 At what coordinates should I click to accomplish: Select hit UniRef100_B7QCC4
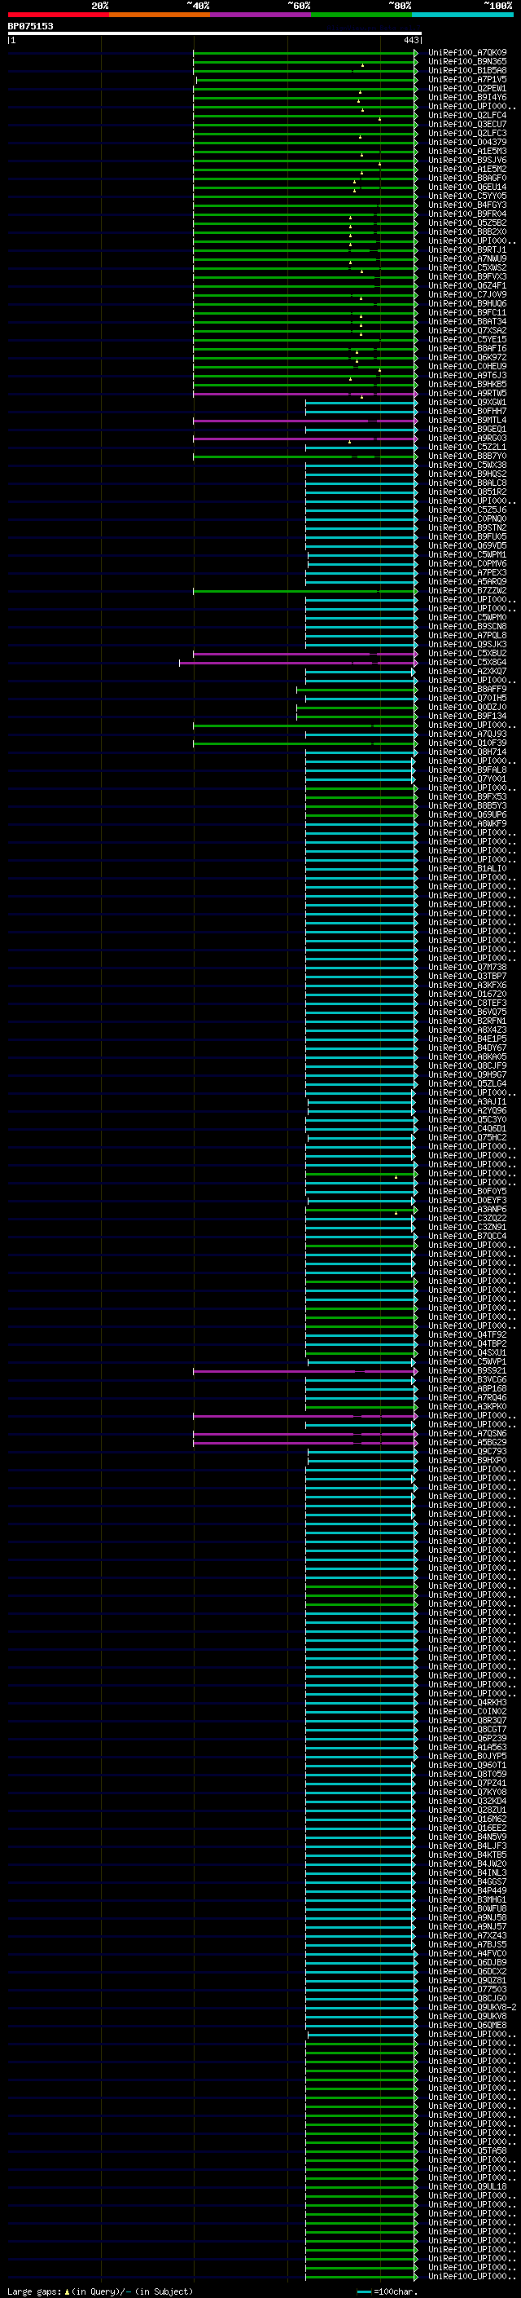click(467, 1237)
